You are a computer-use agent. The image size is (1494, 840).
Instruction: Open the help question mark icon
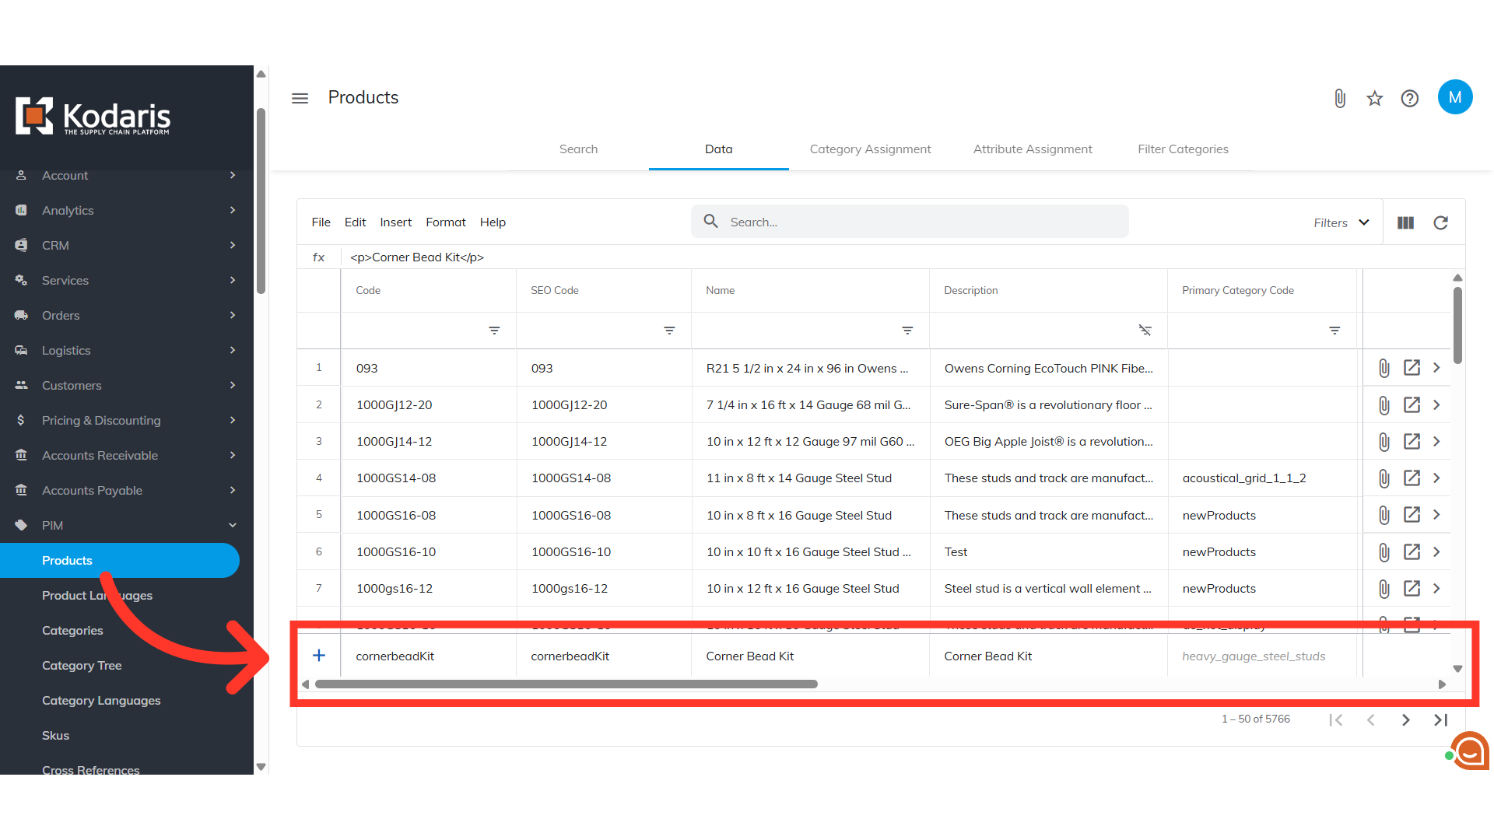(1409, 99)
